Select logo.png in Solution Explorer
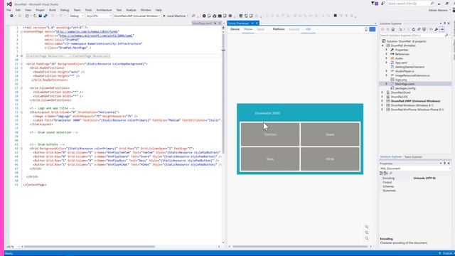Image resolution: width=455 pixels, height=256 pixels. tap(401, 80)
